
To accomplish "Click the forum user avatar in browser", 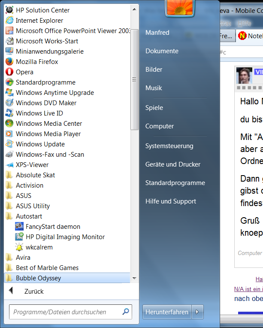I will pyautogui.click(x=244, y=76).
